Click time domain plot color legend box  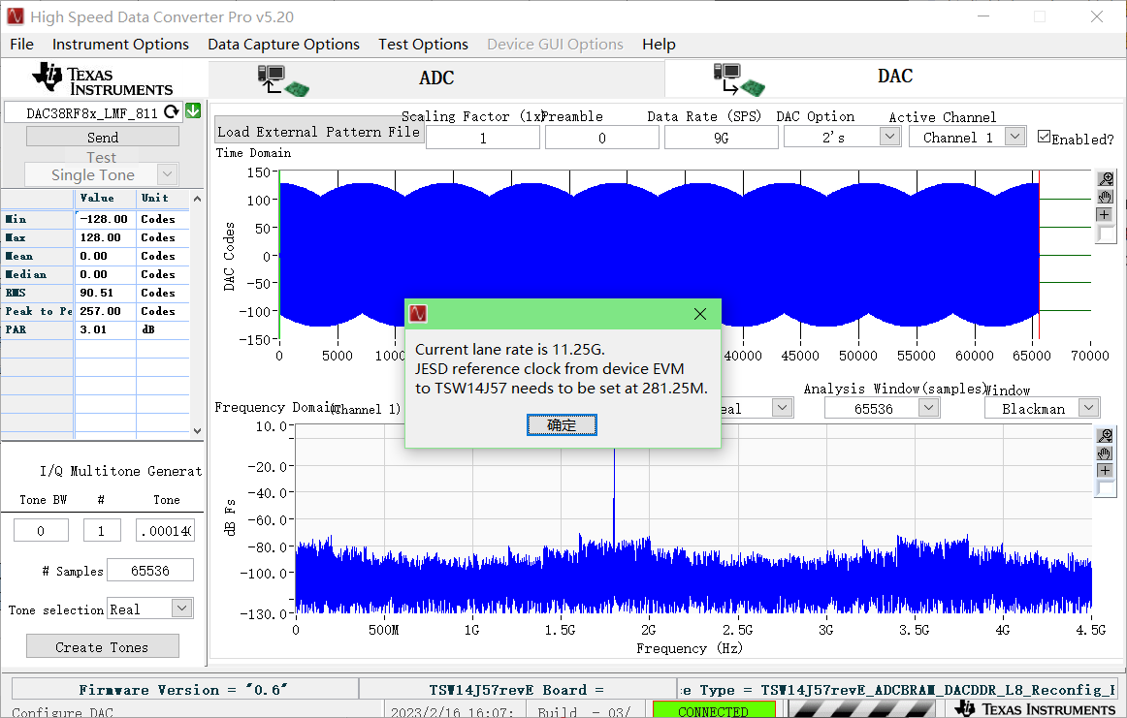click(1107, 234)
